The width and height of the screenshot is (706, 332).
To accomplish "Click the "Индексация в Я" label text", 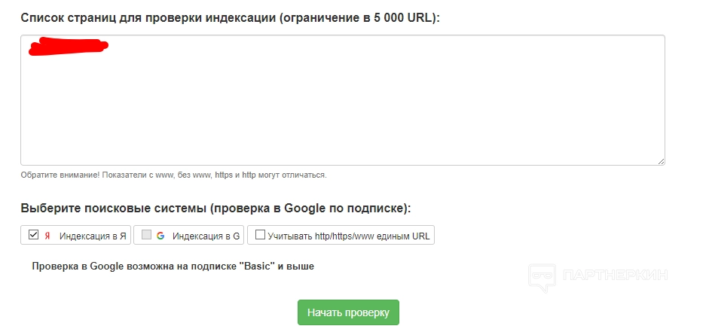I will (93, 236).
